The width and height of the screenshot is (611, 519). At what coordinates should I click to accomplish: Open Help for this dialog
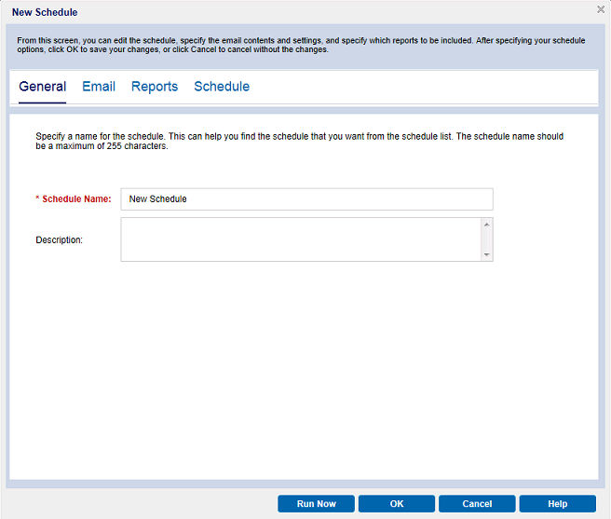click(x=557, y=504)
